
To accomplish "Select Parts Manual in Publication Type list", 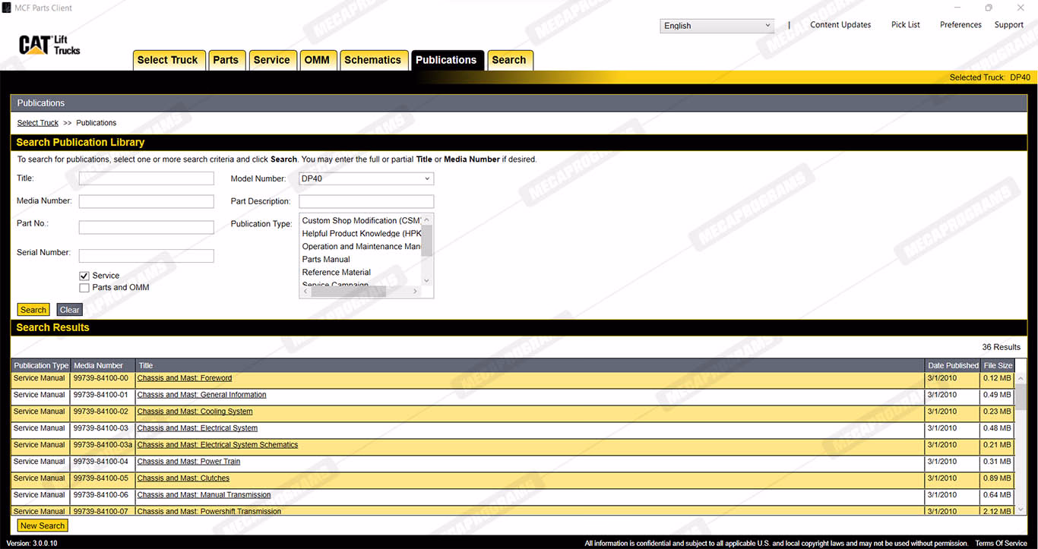I will pyautogui.click(x=326, y=260).
